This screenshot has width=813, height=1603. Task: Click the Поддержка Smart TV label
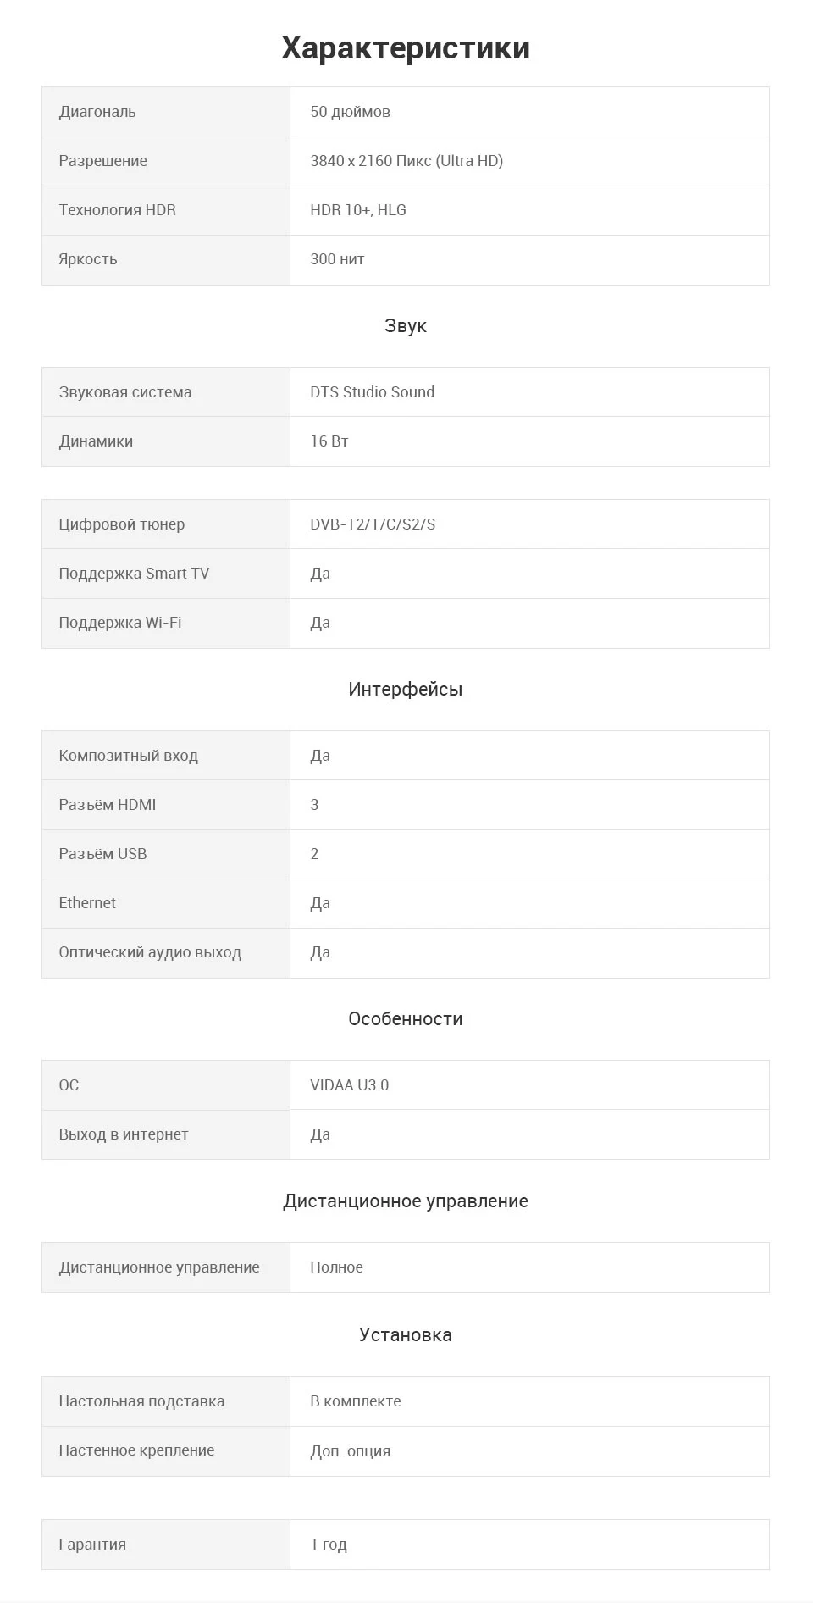[x=134, y=574]
